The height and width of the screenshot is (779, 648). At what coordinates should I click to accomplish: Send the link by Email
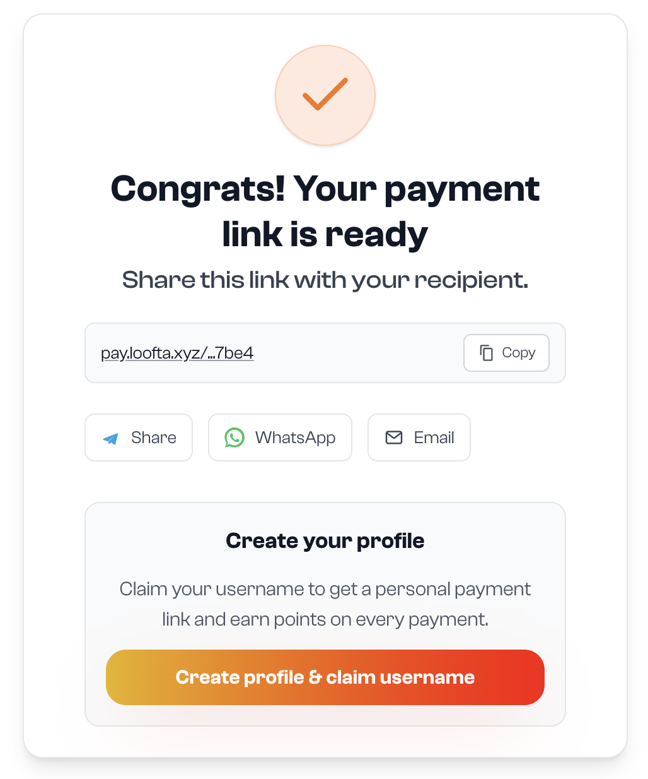[419, 437]
